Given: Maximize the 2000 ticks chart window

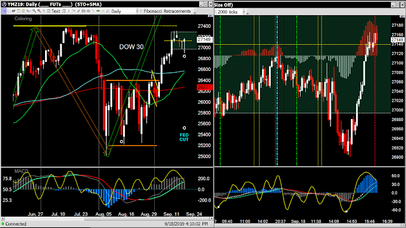Looking at the screenshot, I should (x=398, y=4).
